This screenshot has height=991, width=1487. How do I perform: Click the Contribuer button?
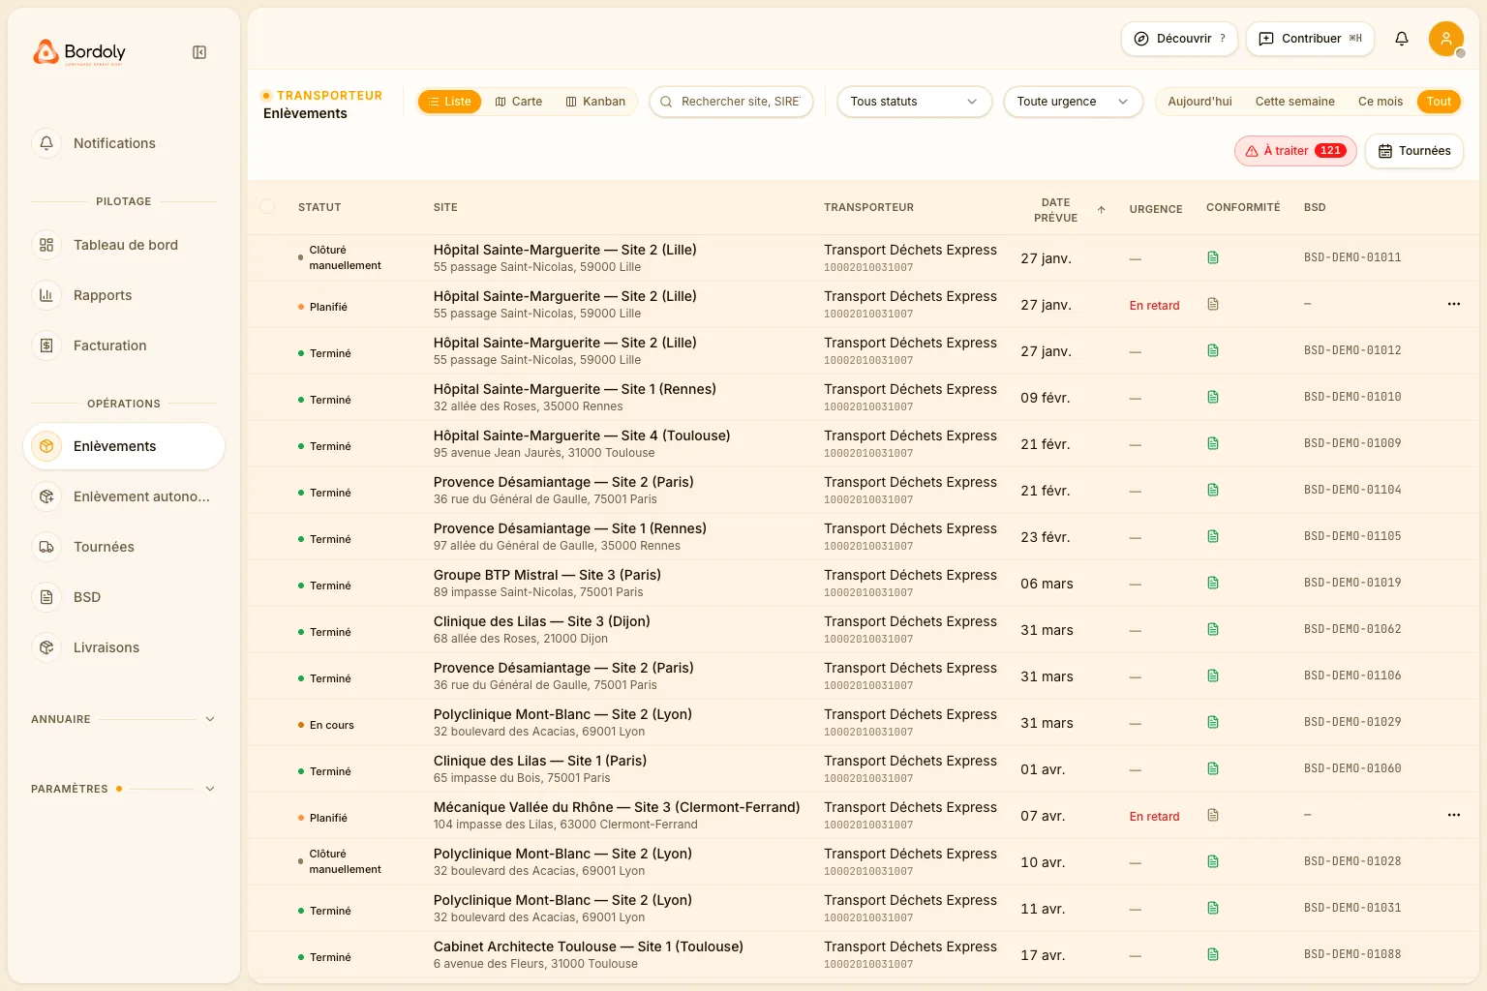pos(1310,39)
